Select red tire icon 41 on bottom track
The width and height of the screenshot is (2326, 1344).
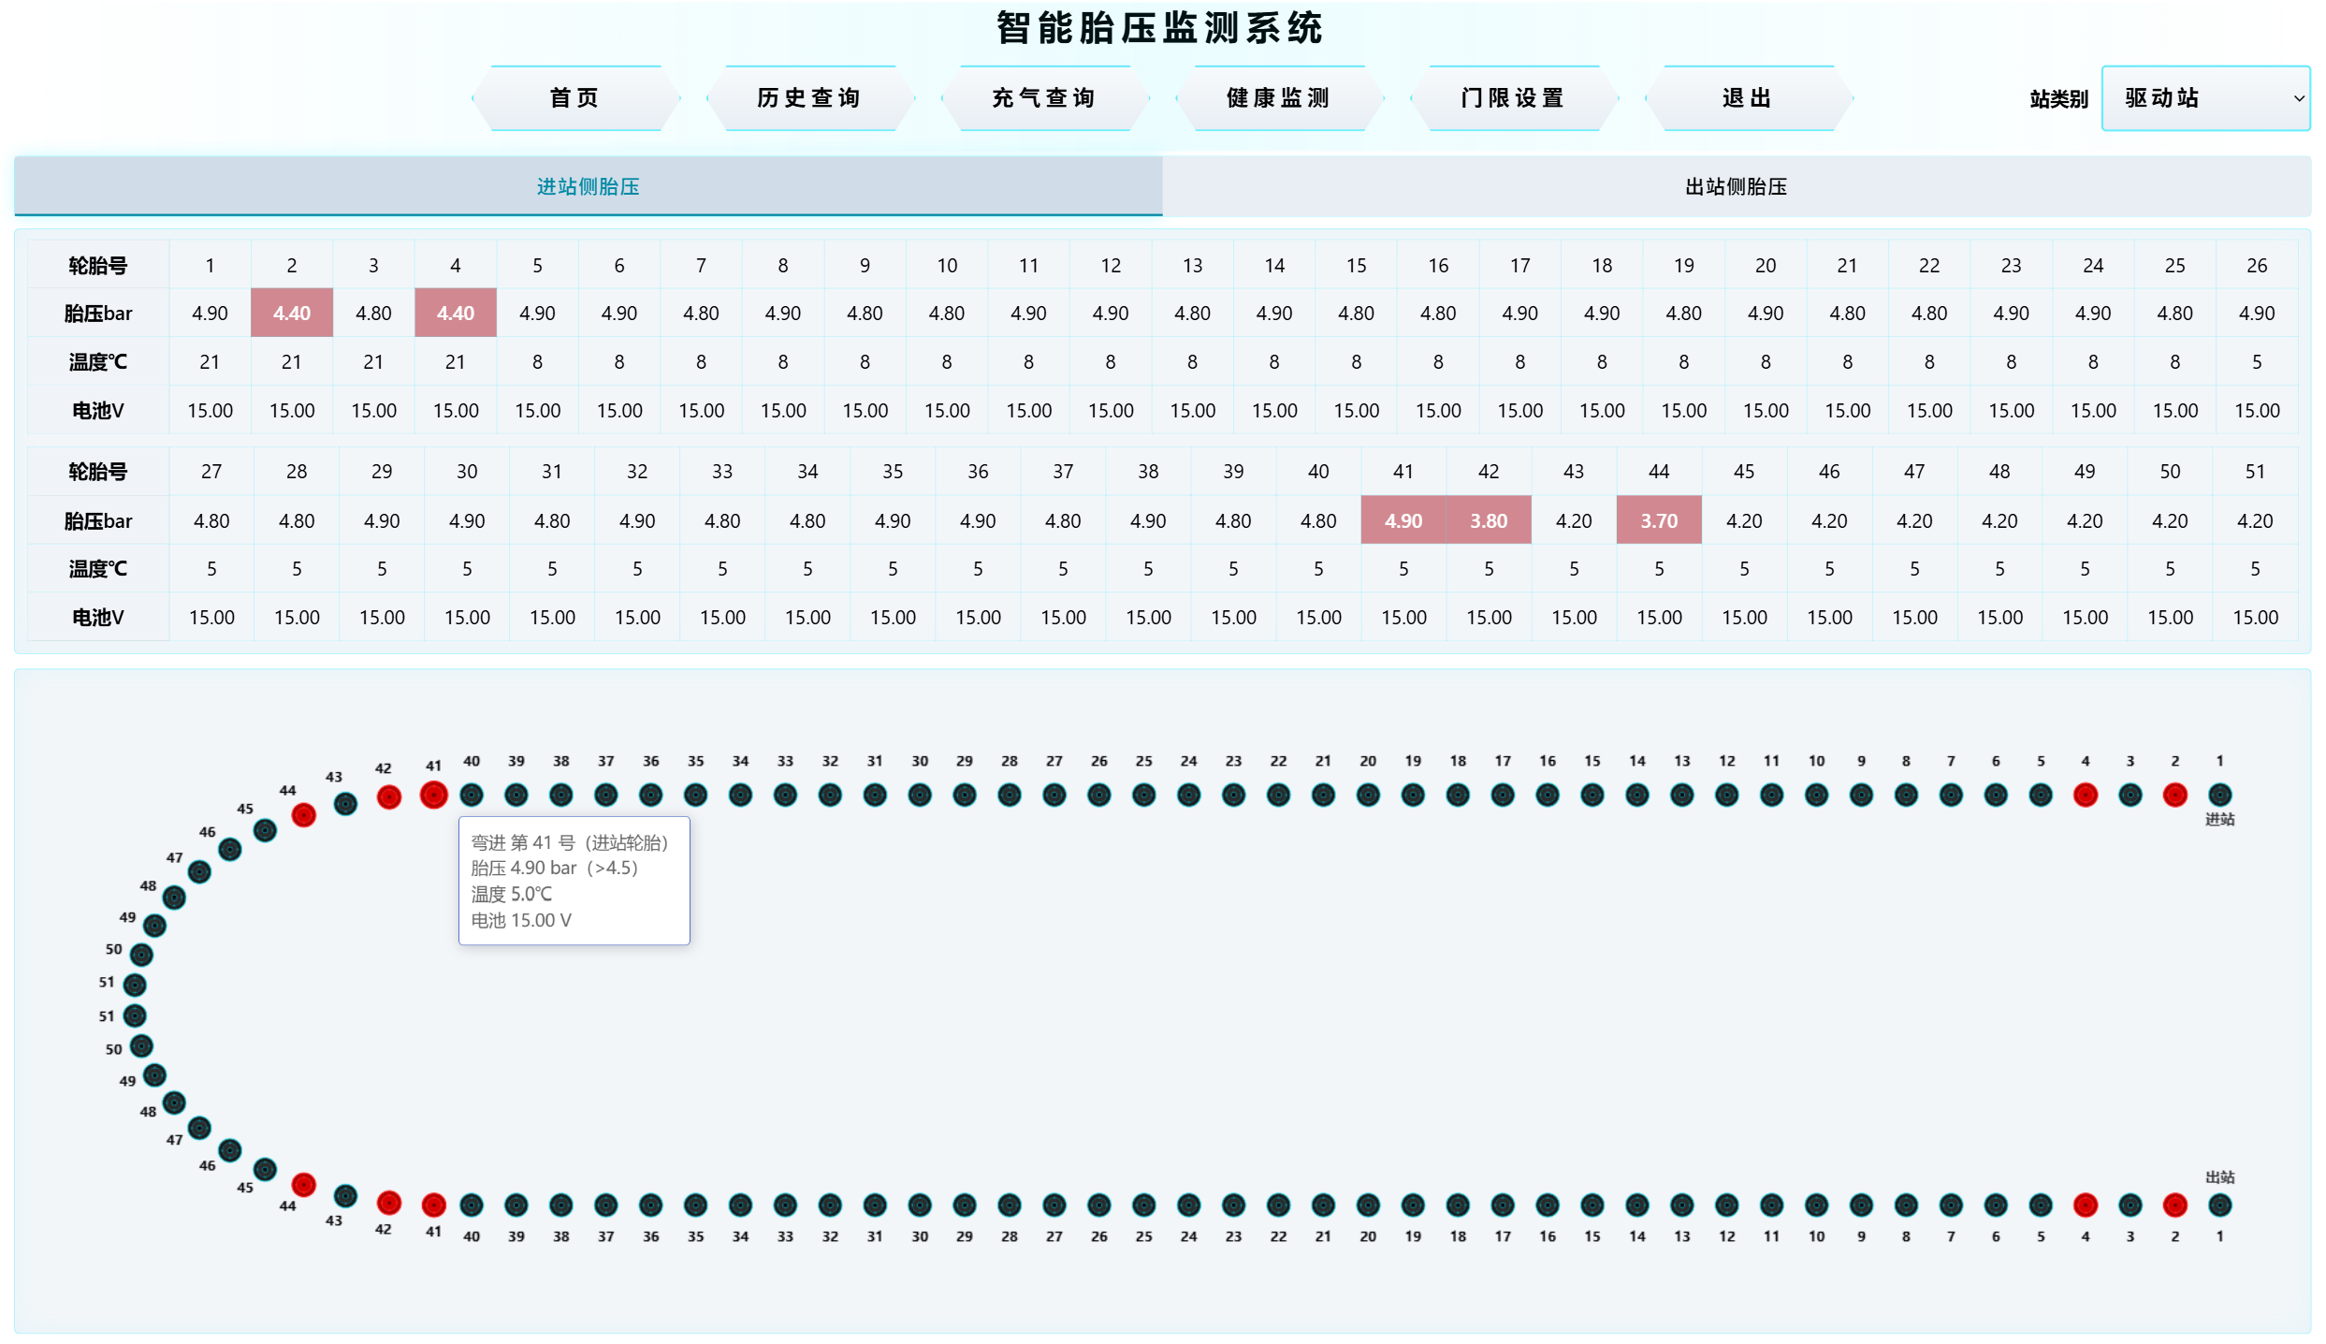click(433, 1205)
